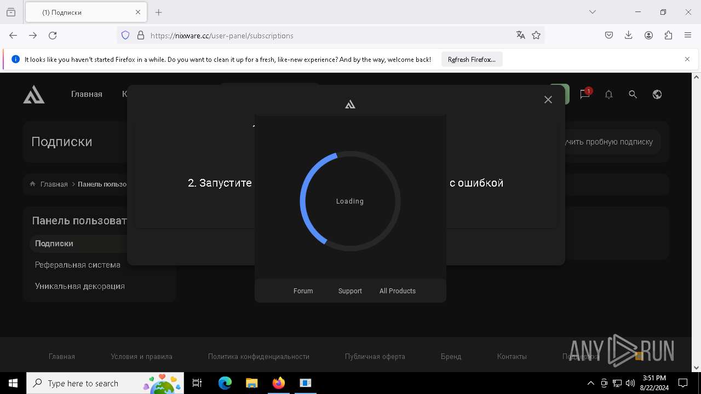Open the Главная navigation menu item

click(87, 94)
